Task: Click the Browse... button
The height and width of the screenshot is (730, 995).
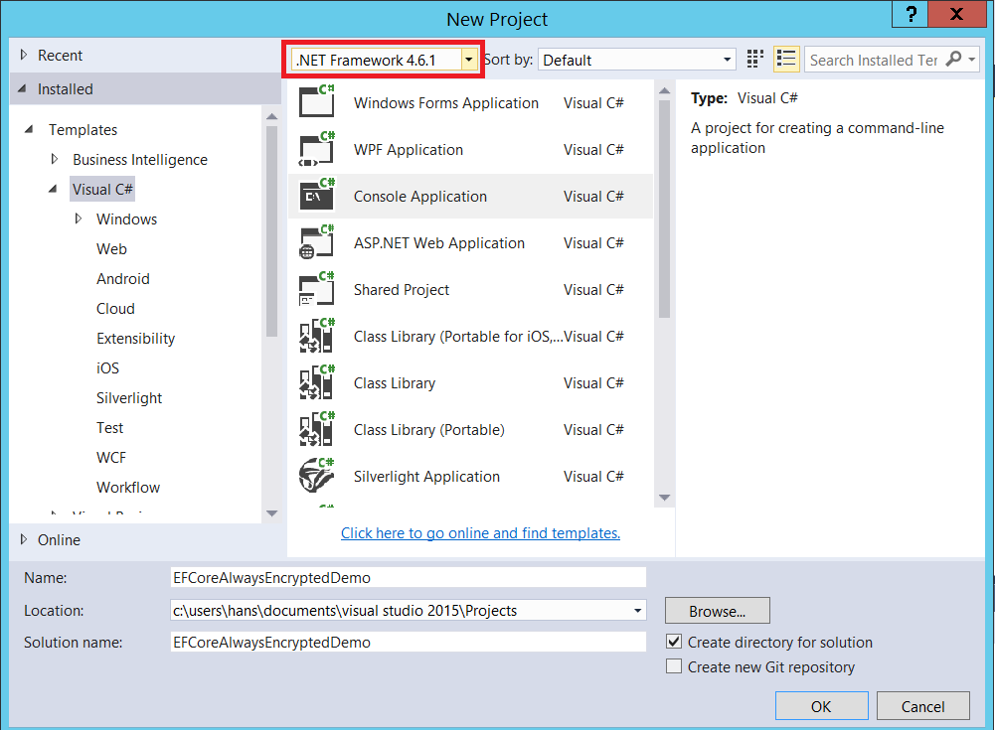Action: click(x=717, y=611)
